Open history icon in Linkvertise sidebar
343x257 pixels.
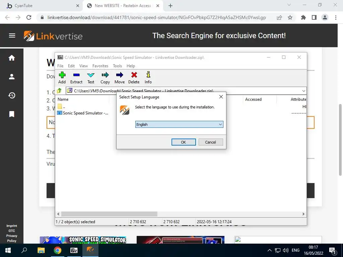coord(12,95)
